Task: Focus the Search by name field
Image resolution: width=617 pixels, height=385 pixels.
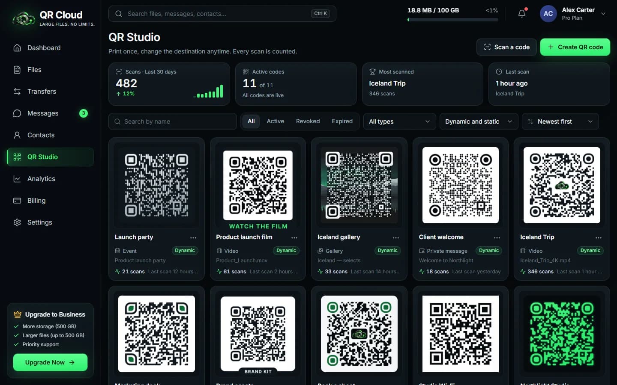Action: click(173, 121)
